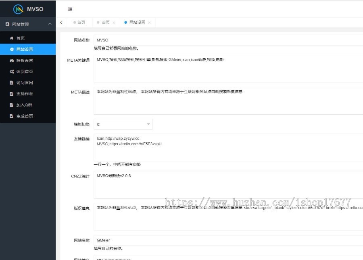Select 网站设置 in the sidebar
The height and width of the screenshot is (260, 363).
pos(28,49)
